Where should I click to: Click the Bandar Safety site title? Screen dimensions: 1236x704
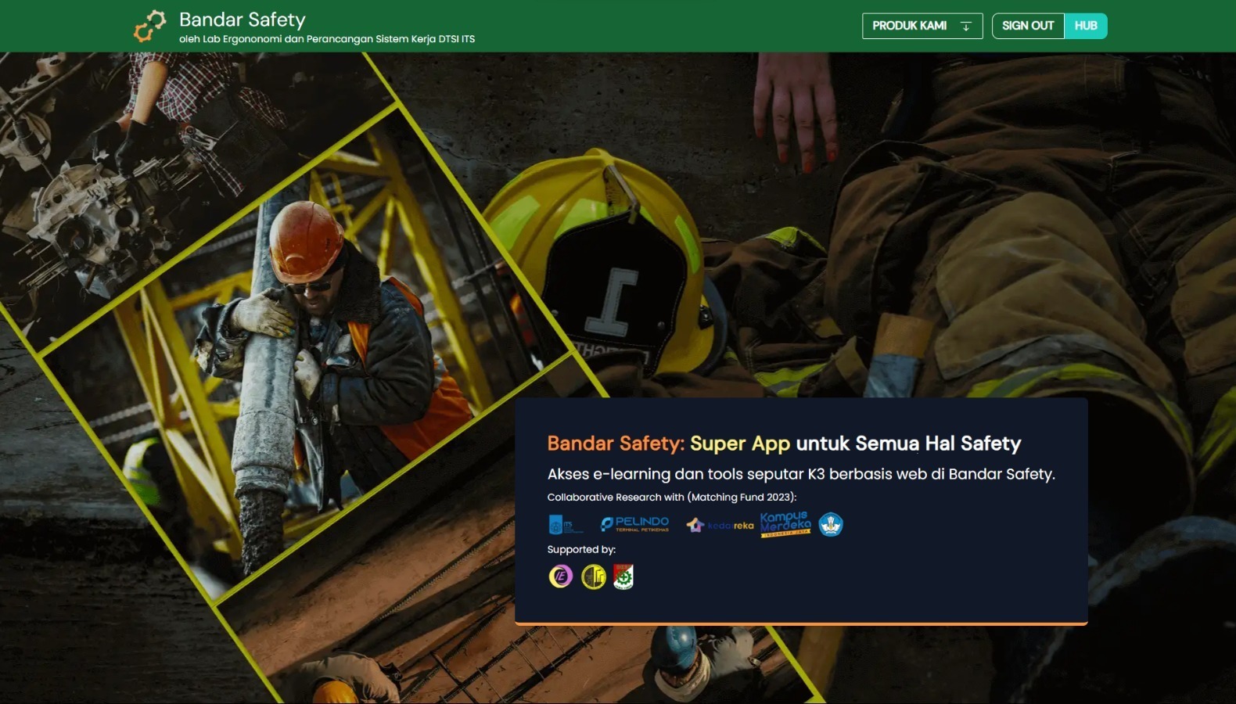click(243, 20)
